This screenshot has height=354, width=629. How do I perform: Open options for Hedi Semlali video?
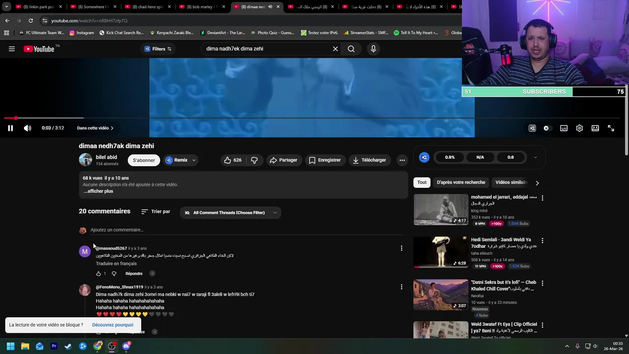pyautogui.click(x=543, y=241)
